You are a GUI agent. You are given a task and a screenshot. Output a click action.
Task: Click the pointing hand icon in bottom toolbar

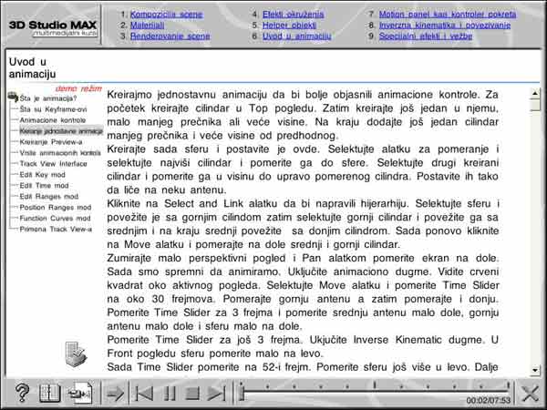81,394
